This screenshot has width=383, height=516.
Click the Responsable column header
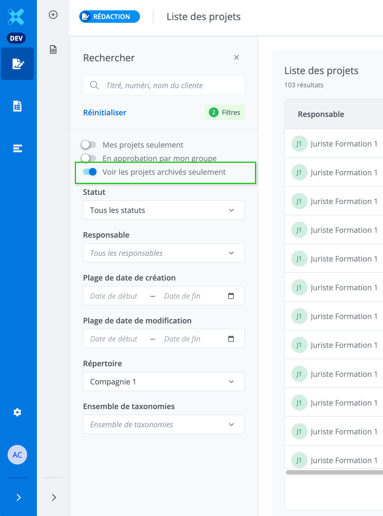[321, 114]
